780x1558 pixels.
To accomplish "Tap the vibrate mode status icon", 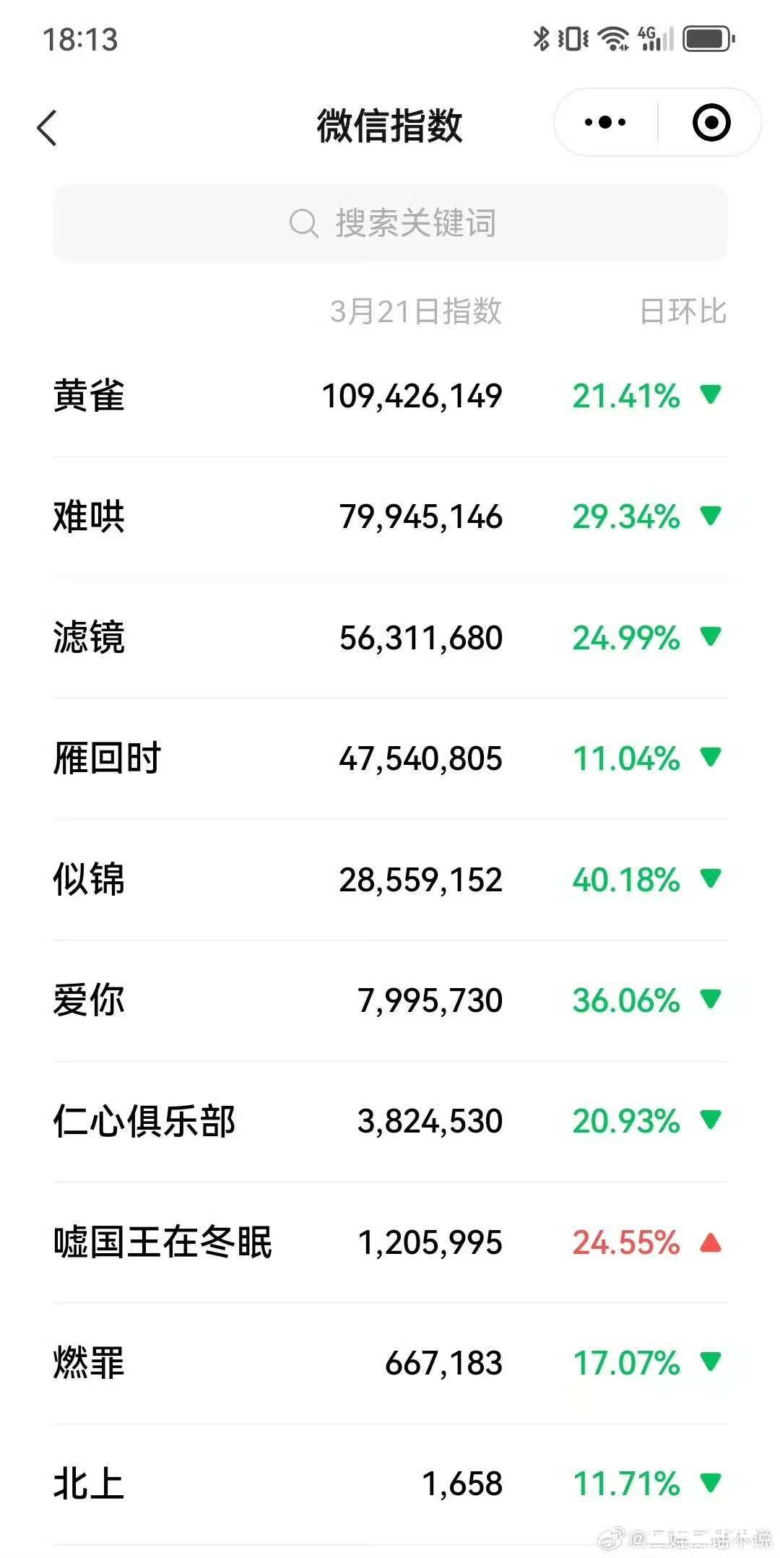I will click(573, 38).
